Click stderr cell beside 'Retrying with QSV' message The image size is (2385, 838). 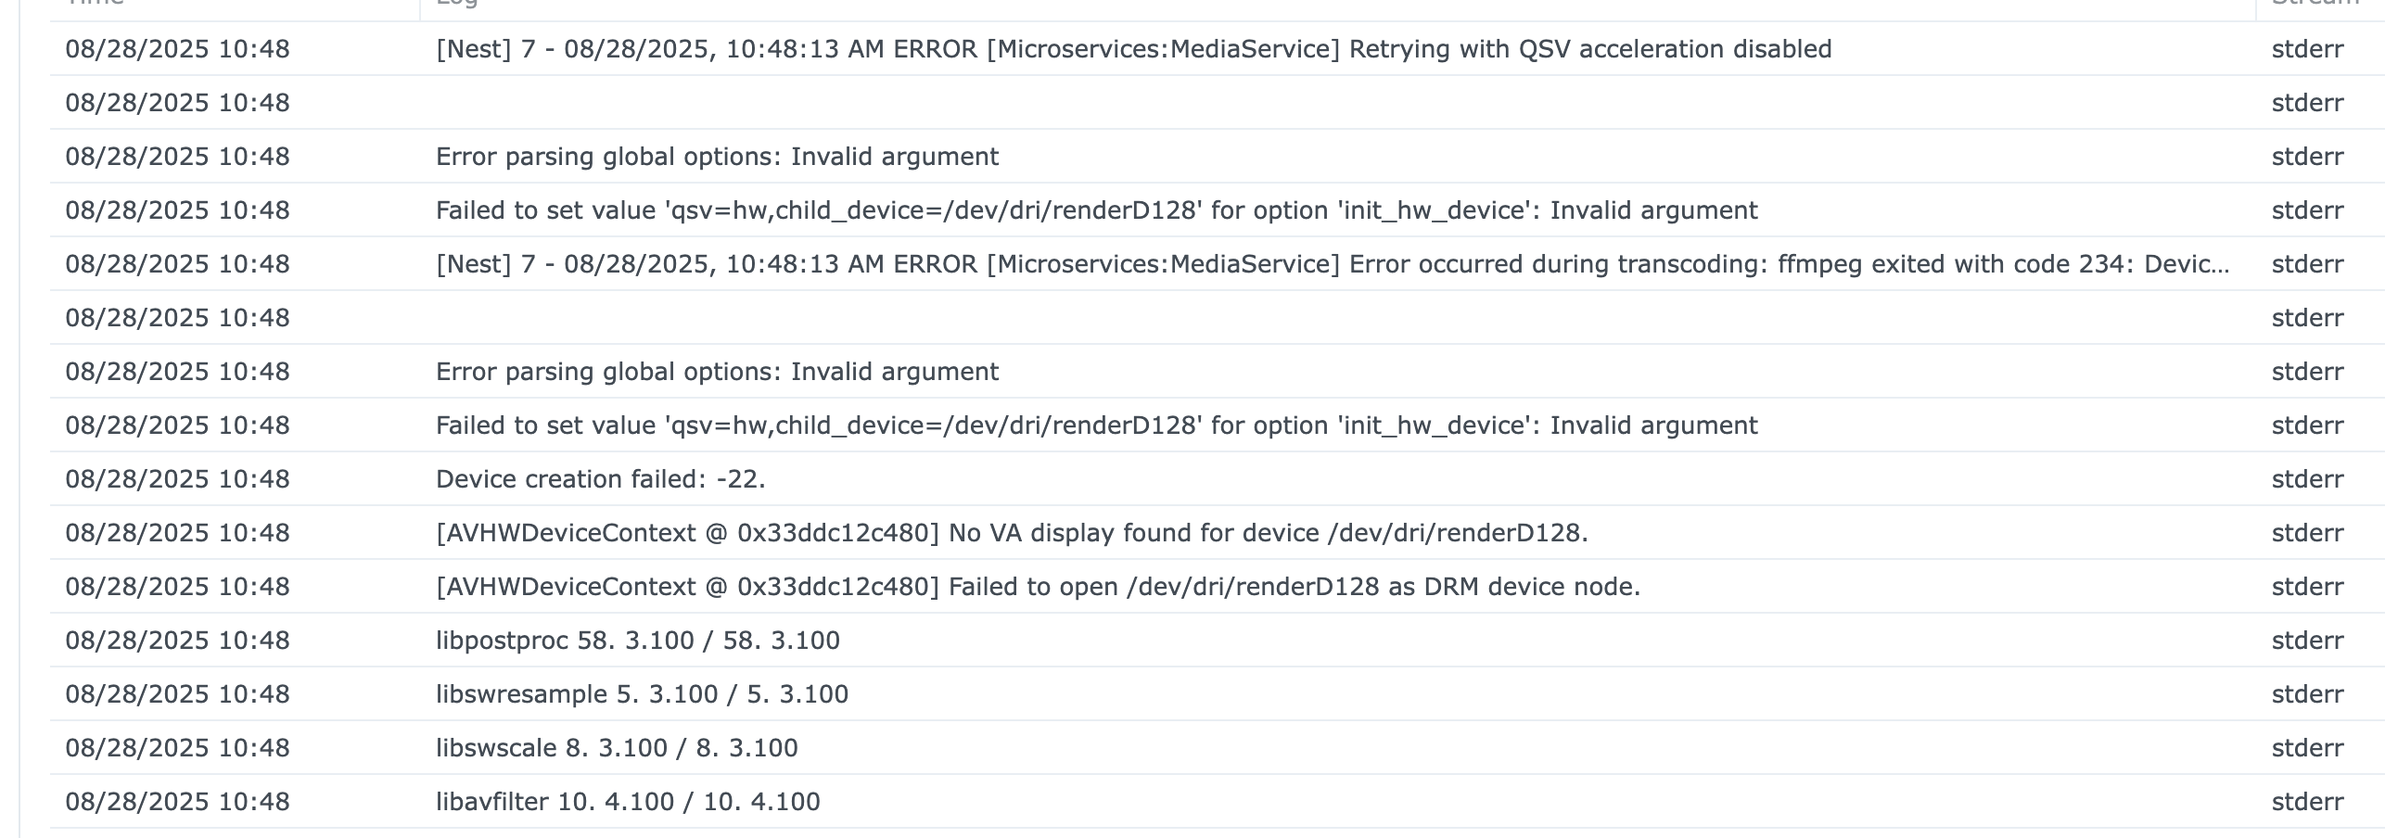pyautogui.click(x=2307, y=49)
